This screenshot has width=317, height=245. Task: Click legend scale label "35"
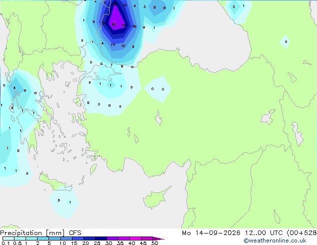(120, 243)
